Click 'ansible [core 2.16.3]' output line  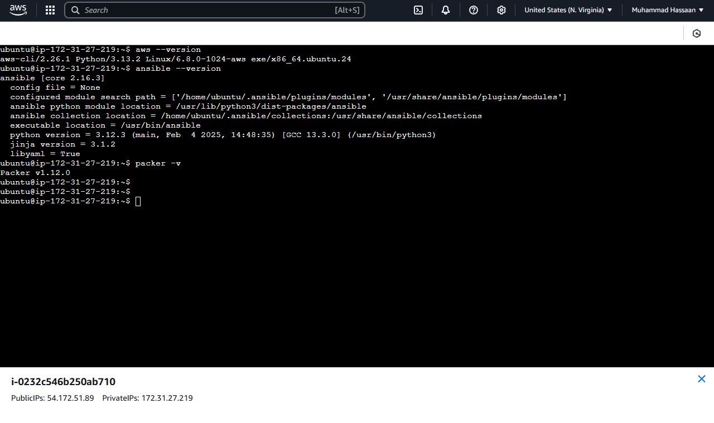52,78
